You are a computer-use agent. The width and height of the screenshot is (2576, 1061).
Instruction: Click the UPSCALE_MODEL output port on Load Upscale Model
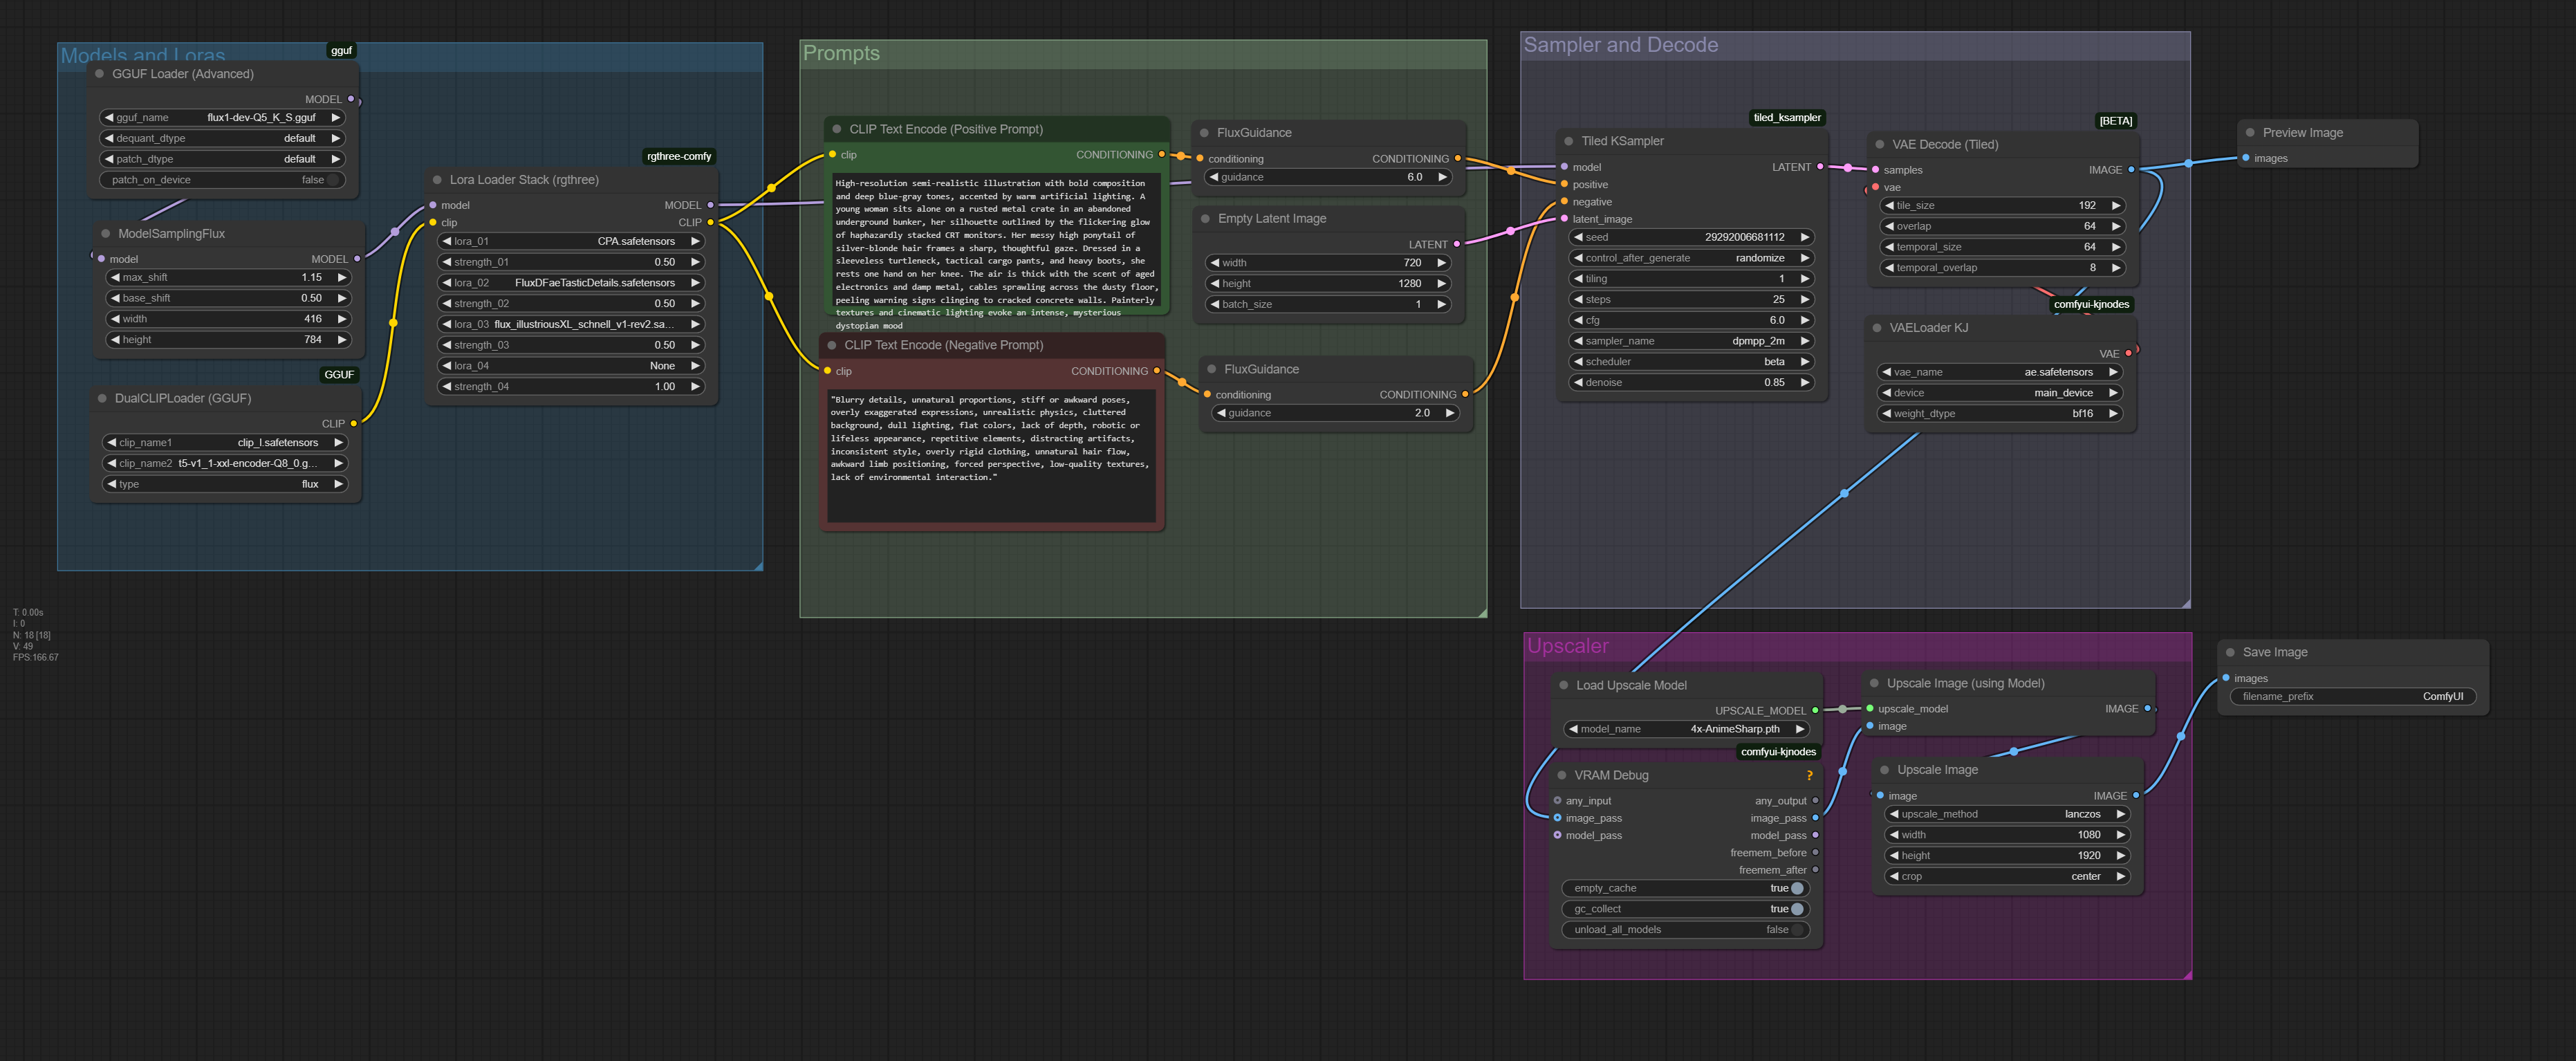1815,711
